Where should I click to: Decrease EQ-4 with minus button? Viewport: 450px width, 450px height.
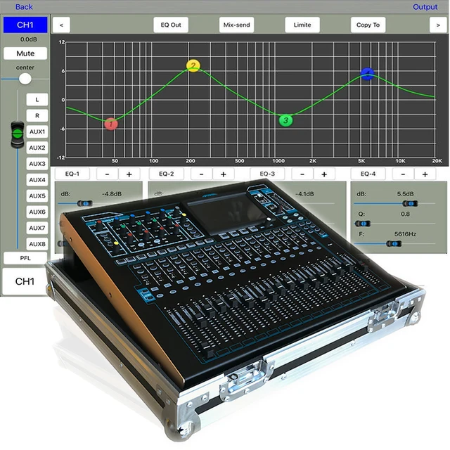pos(403,174)
